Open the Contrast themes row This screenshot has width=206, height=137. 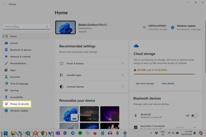click(91, 87)
